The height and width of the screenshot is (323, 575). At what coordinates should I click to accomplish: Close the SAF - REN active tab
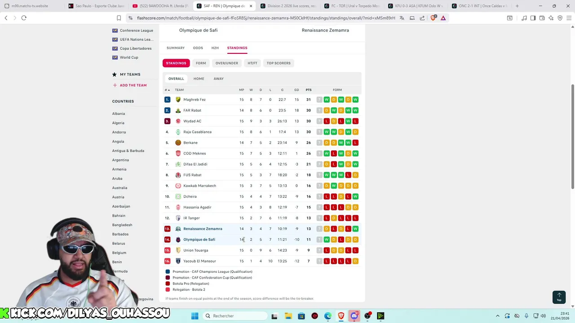tap(251, 6)
